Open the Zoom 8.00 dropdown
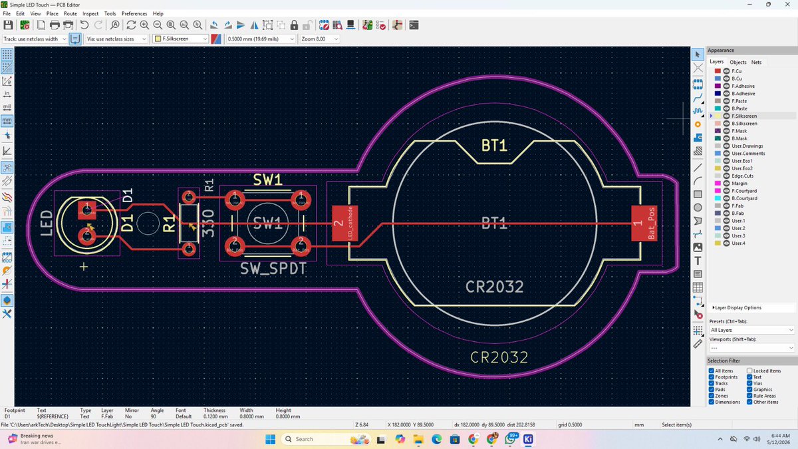Viewport: 798px width, 449px height. (x=319, y=39)
